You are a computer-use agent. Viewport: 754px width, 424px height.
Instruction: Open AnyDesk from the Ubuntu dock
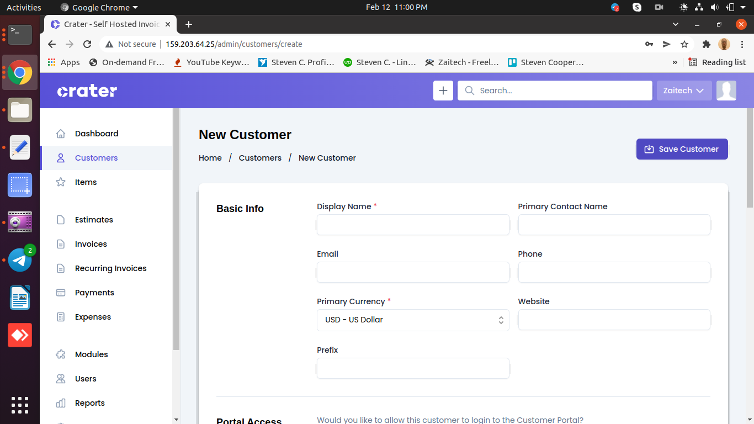point(20,335)
